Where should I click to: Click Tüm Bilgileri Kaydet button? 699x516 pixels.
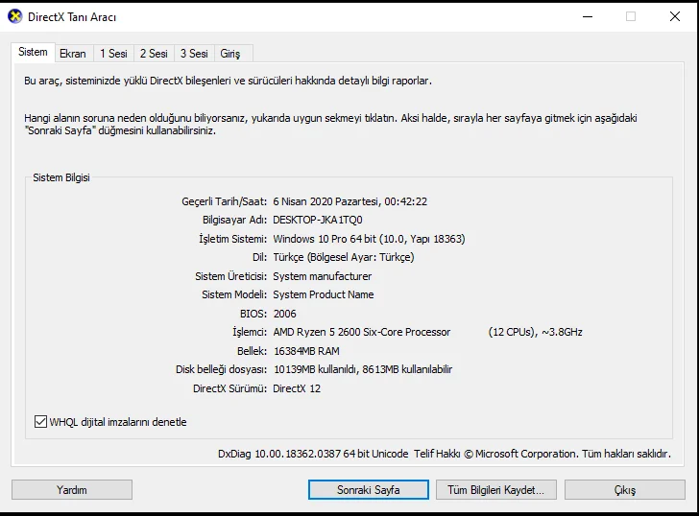click(496, 490)
